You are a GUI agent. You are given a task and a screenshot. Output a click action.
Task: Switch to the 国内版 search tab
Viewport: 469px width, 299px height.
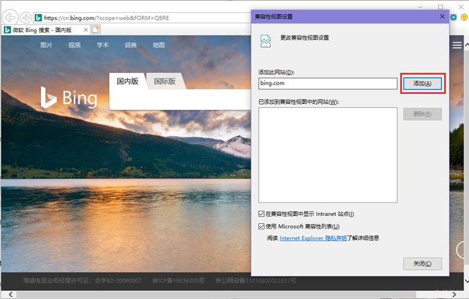click(x=127, y=82)
